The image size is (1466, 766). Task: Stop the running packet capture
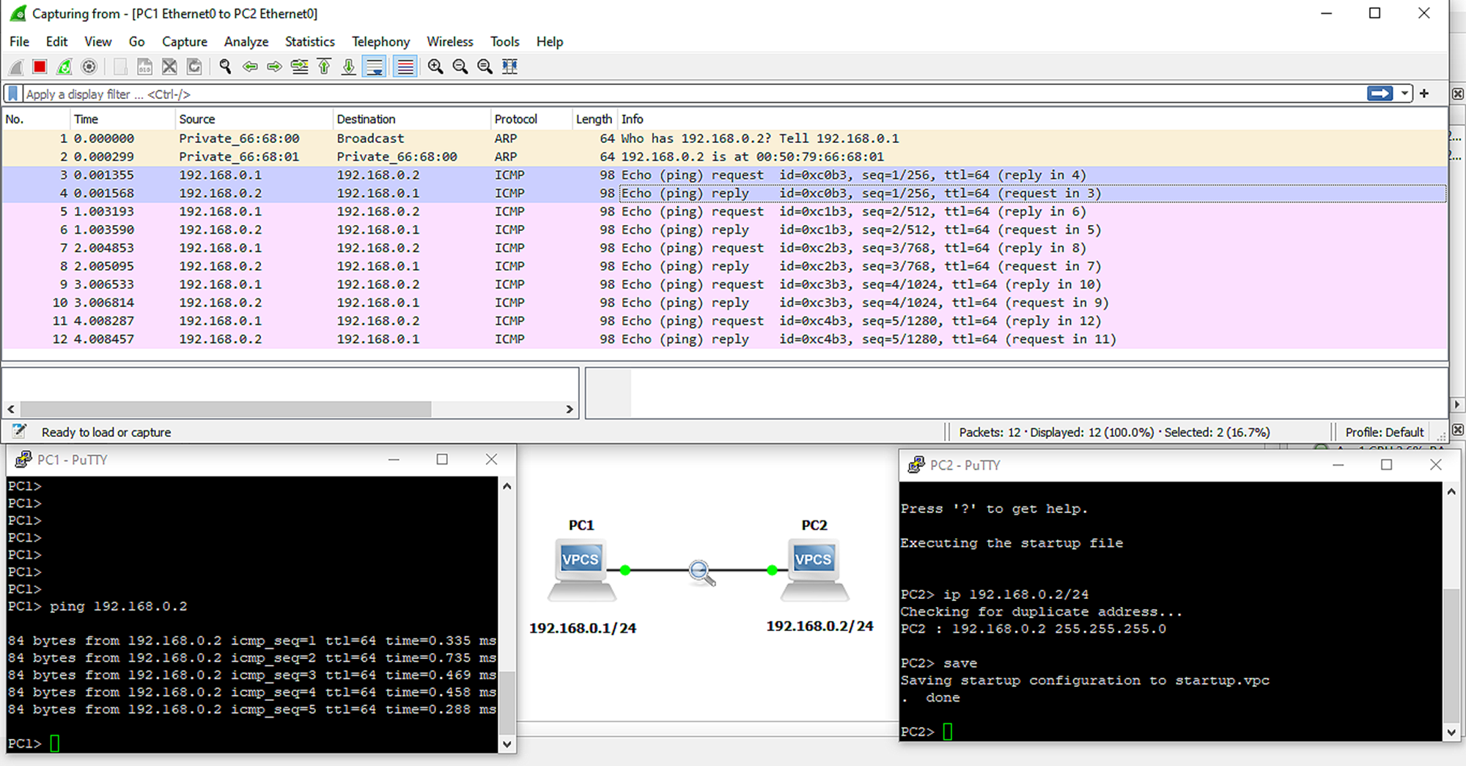pos(40,67)
